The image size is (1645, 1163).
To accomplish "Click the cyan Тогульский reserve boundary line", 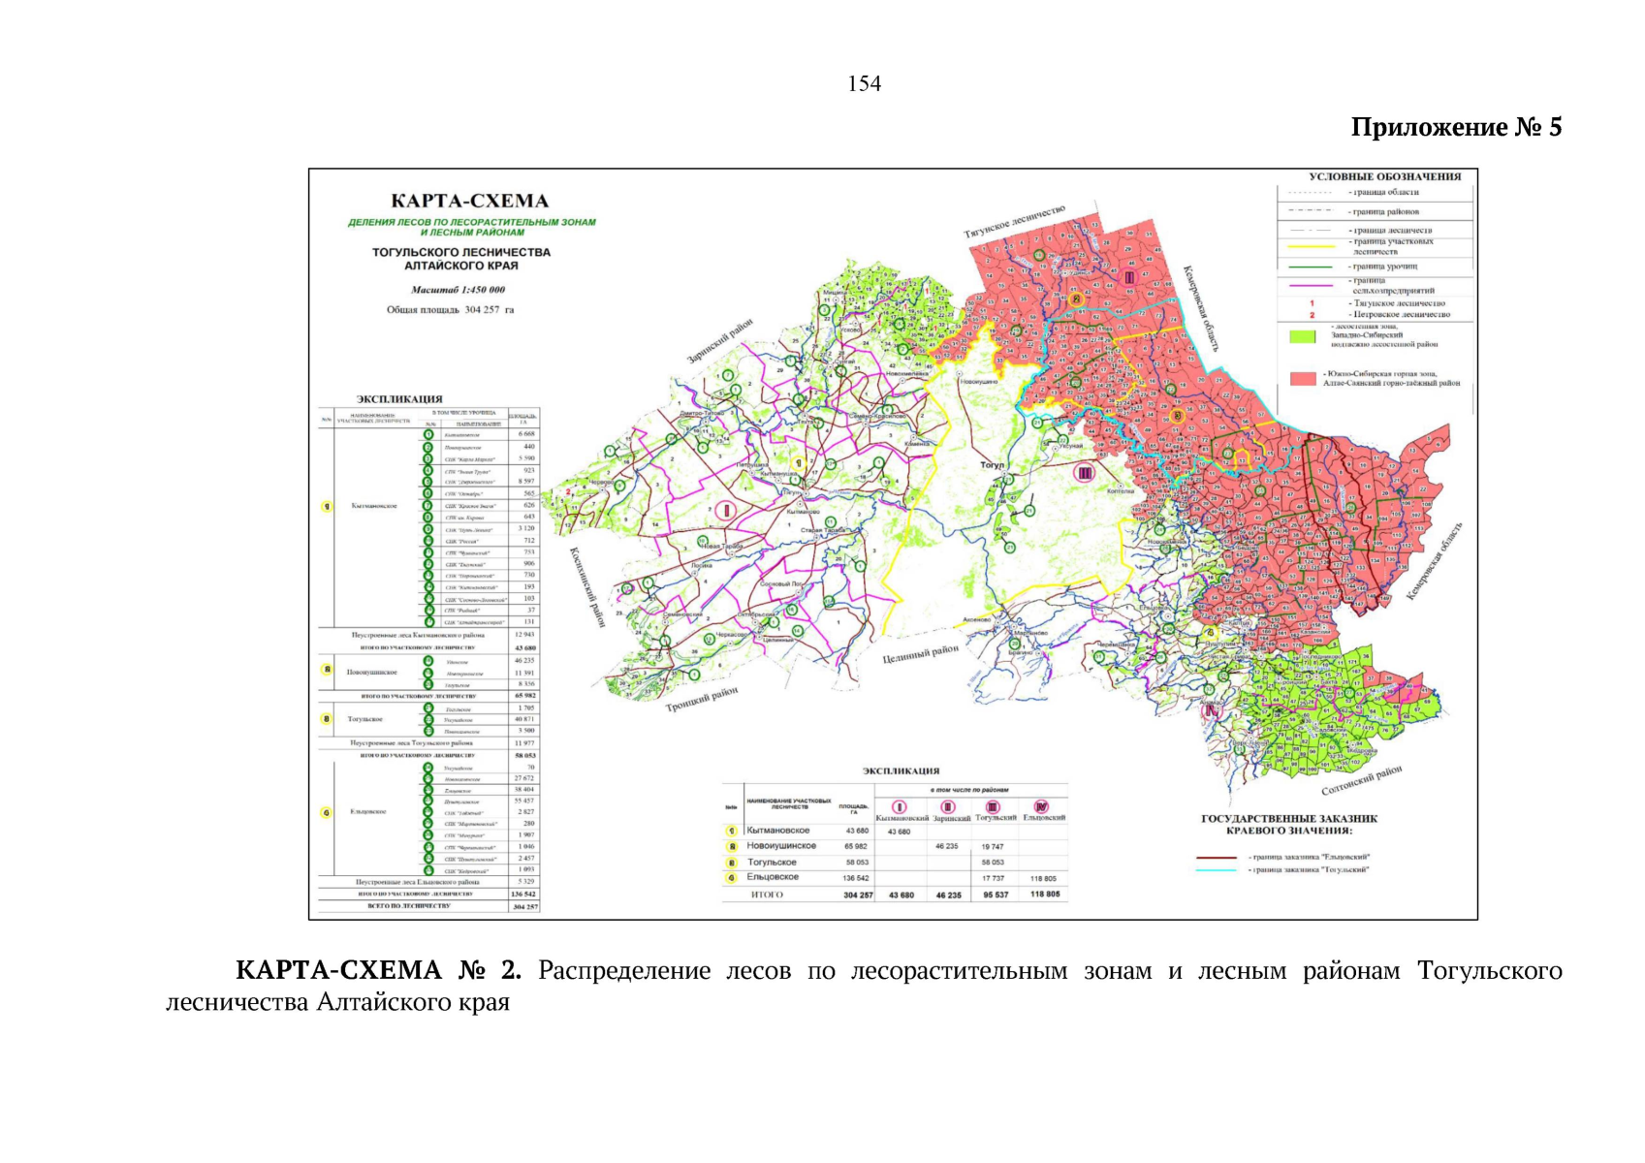I will (x=1216, y=870).
